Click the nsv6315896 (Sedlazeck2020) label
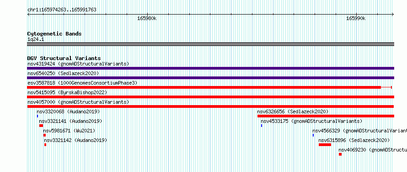The width and height of the screenshot is (407, 172). point(354,140)
